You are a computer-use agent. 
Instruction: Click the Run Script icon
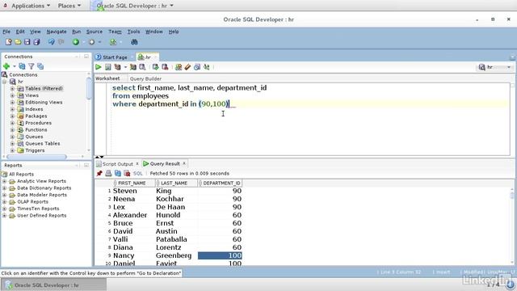click(107, 67)
